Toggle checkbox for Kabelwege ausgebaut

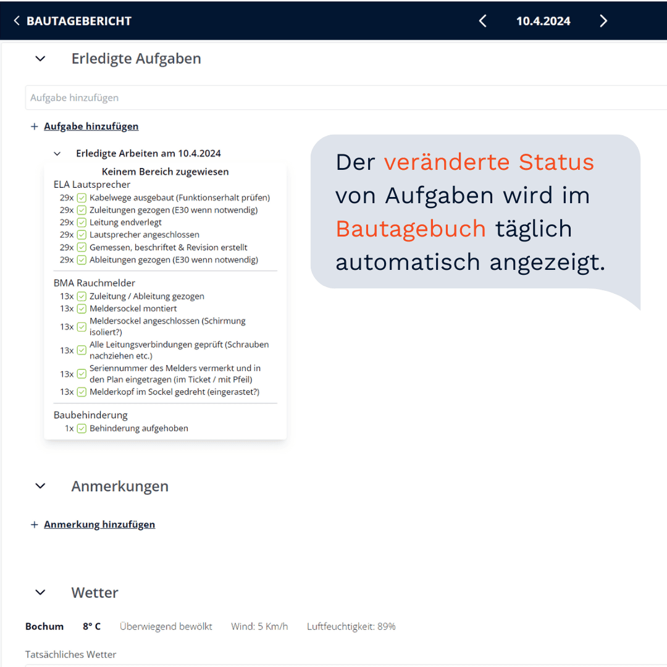[82, 198]
